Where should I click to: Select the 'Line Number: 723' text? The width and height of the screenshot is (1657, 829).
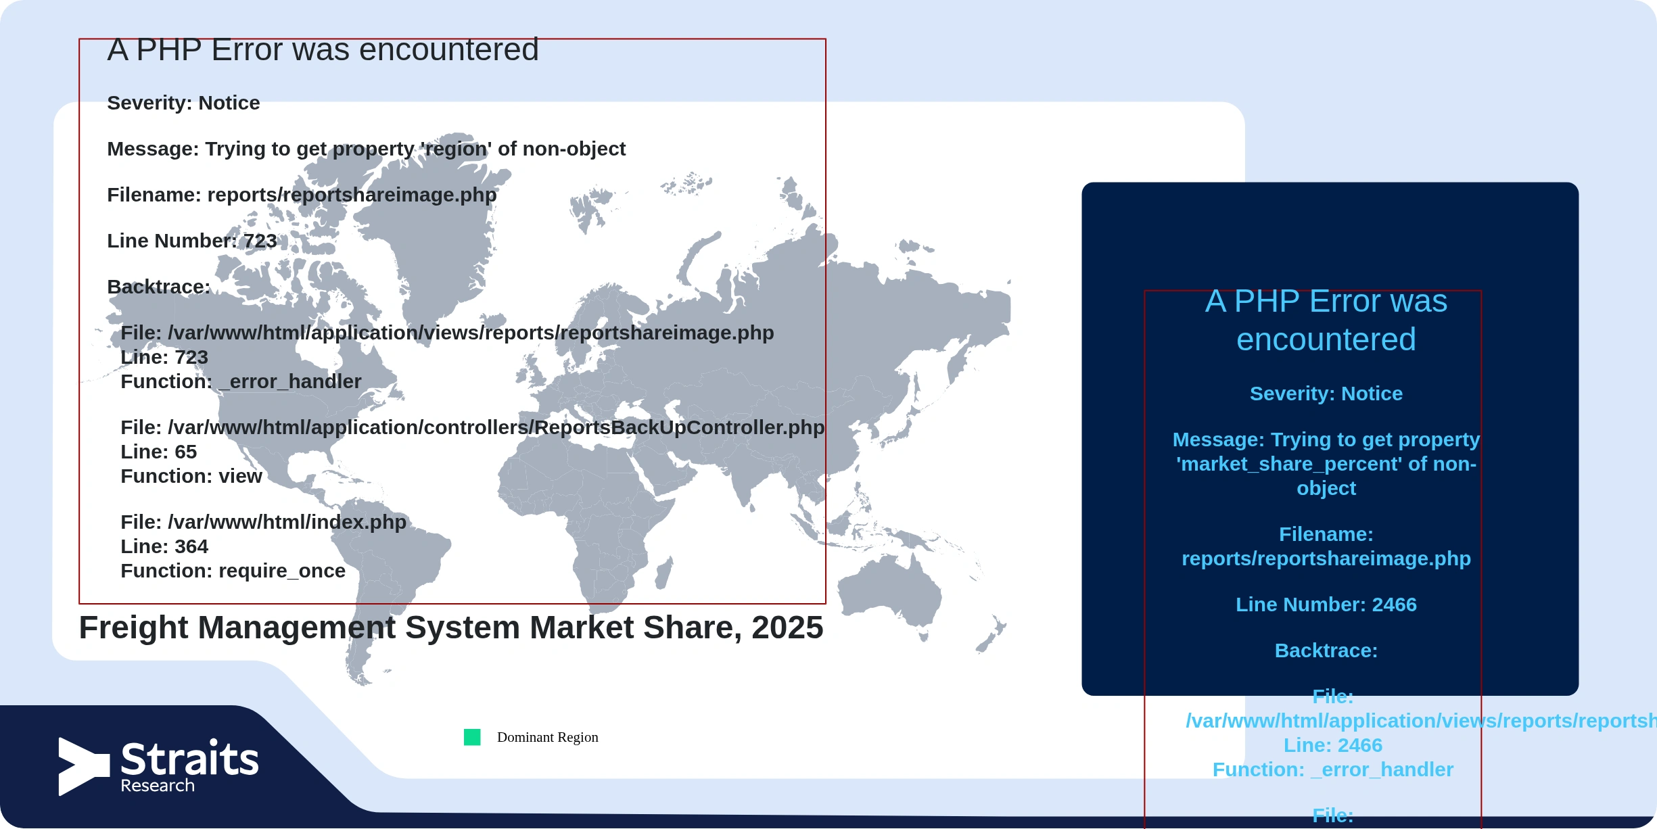(x=192, y=241)
